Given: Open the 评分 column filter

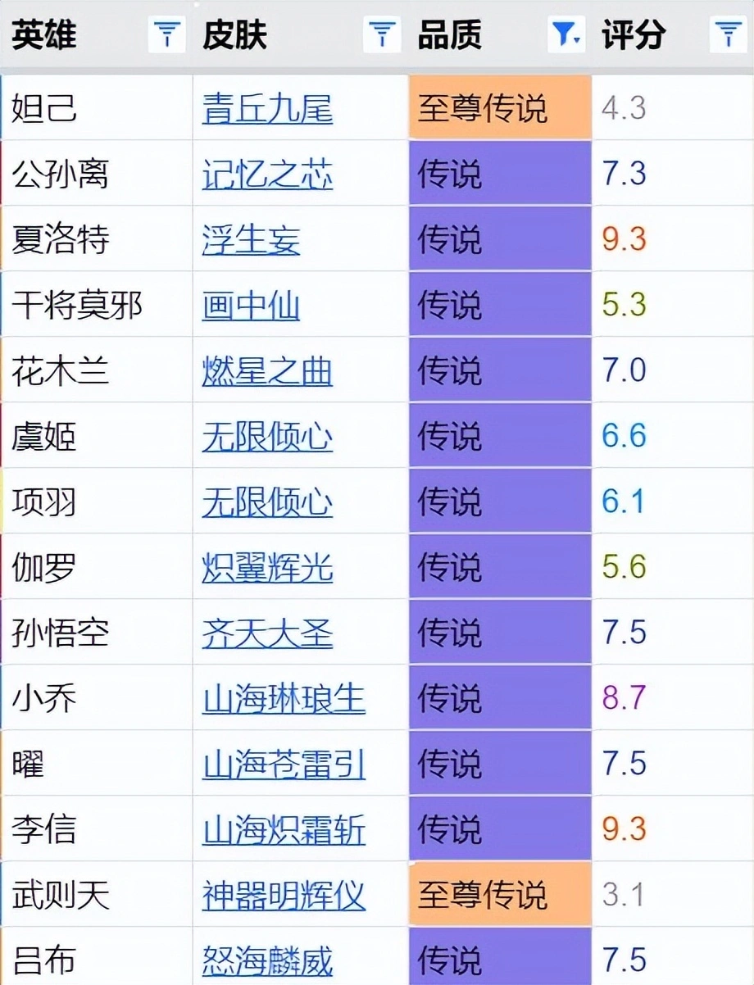Looking at the screenshot, I should (x=728, y=34).
